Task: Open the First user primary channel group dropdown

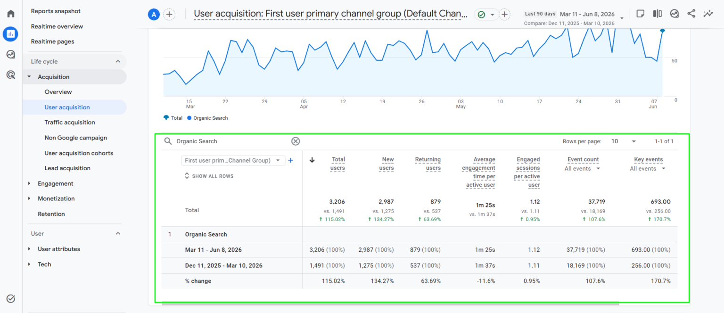Action: click(233, 160)
